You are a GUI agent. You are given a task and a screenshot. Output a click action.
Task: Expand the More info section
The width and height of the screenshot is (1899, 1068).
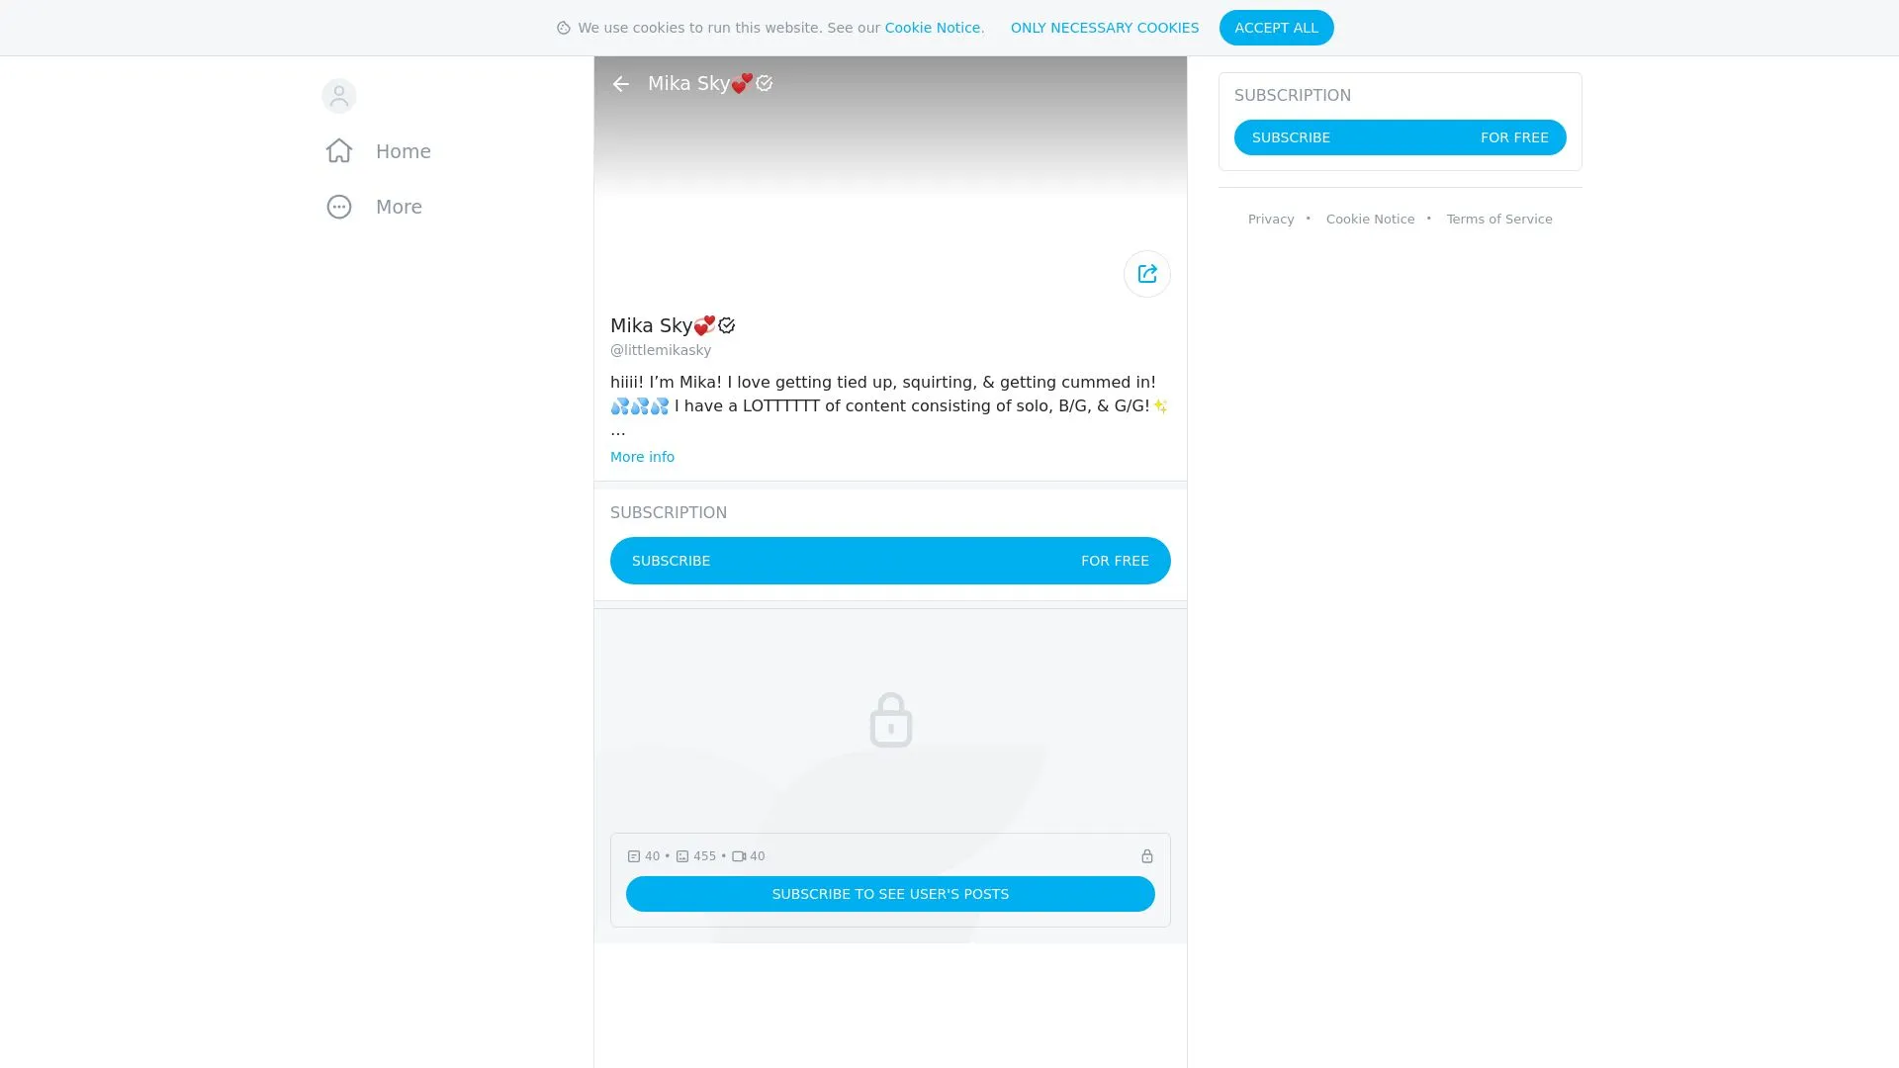tap(642, 457)
